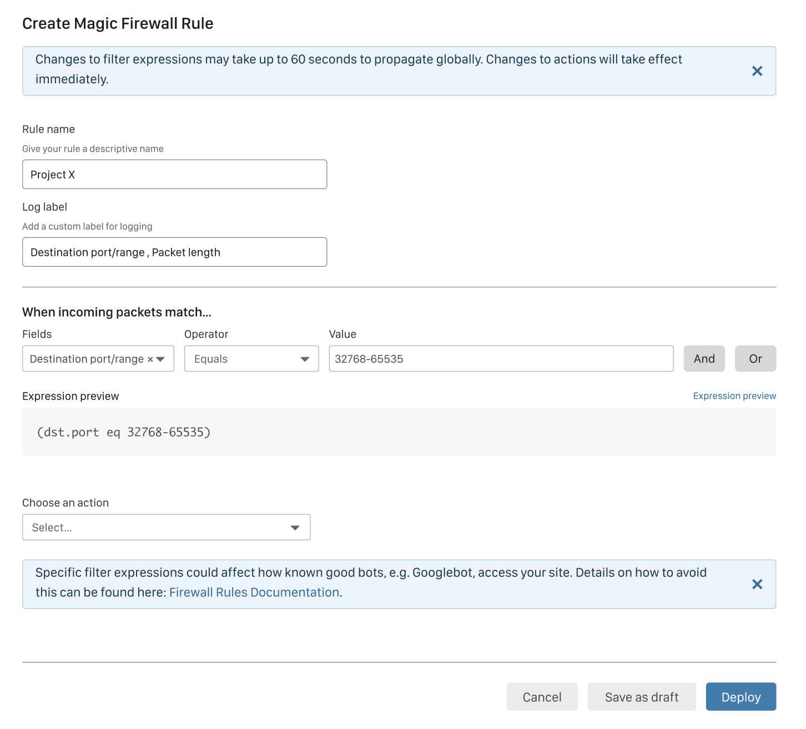Open the Choose an action dropdown
This screenshot has width=806, height=729.
[166, 528]
